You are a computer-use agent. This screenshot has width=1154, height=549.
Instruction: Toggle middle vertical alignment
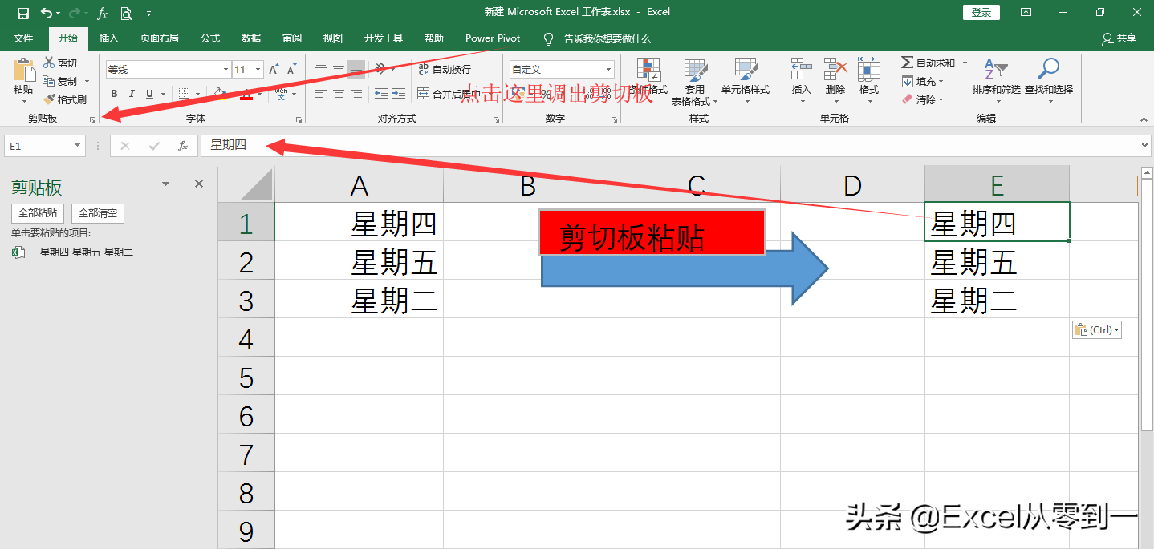[x=339, y=69]
